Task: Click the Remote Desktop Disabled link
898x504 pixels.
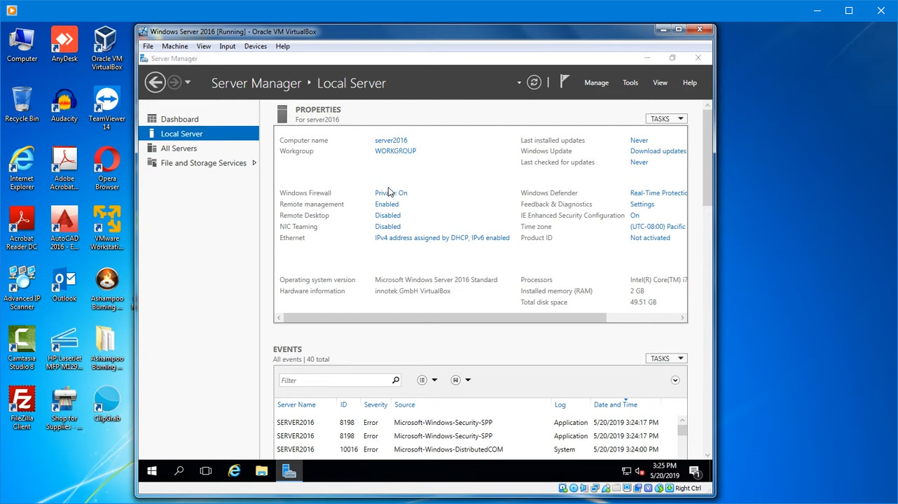Action: [387, 216]
